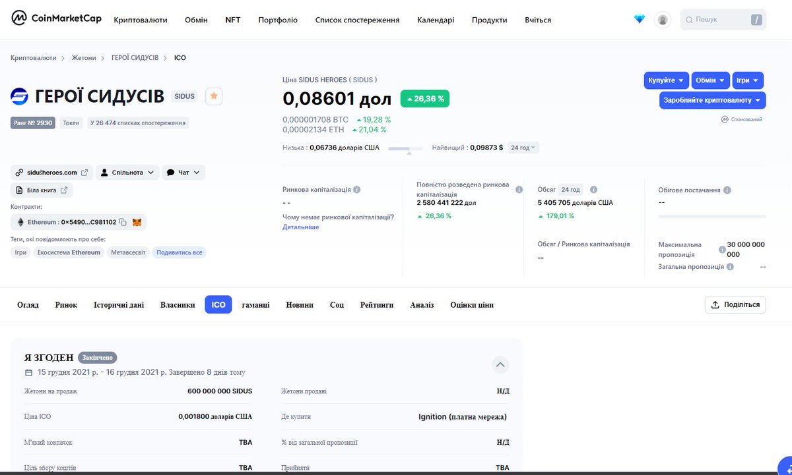Go to the Новини tab

[x=300, y=305]
